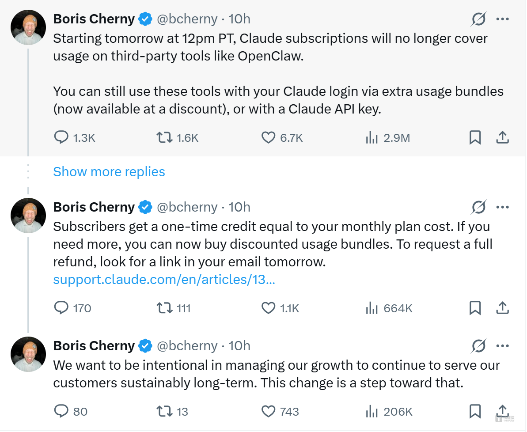This screenshot has height=432, width=527.
Task: Open more options on the managing growth tweet
Action: click(503, 346)
